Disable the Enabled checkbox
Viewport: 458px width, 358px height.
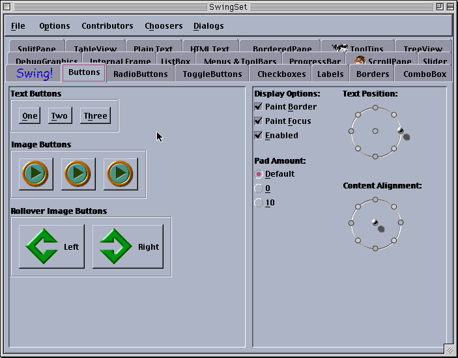(x=259, y=135)
